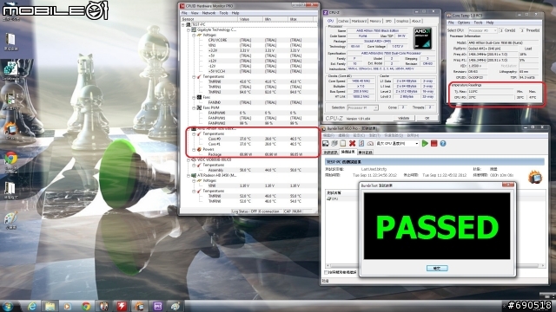Open the Help menu in Core Temp
The width and height of the screenshot is (556, 312).
490,23
